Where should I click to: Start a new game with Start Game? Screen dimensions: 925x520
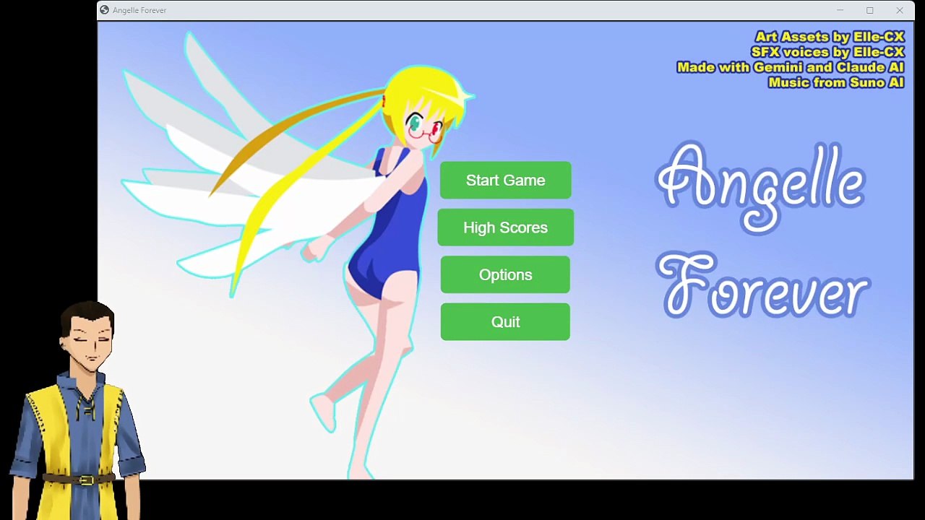pyautogui.click(x=505, y=181)
